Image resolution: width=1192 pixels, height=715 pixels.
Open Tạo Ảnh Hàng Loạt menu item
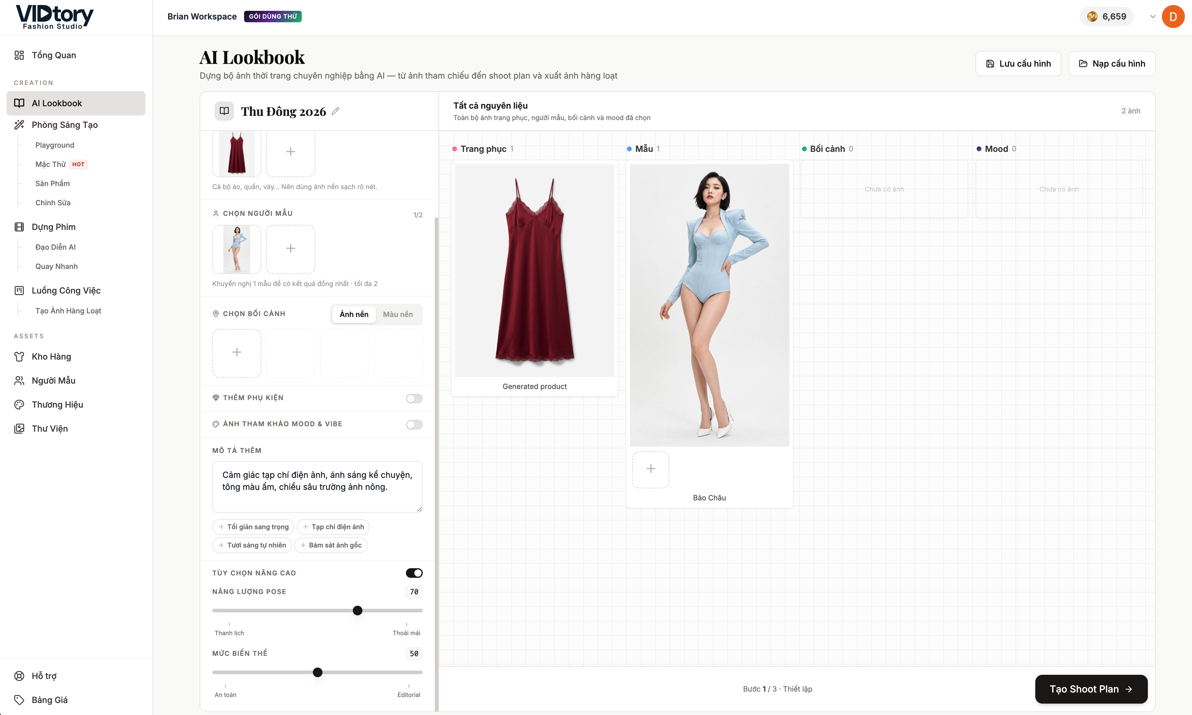click(68, 311)
